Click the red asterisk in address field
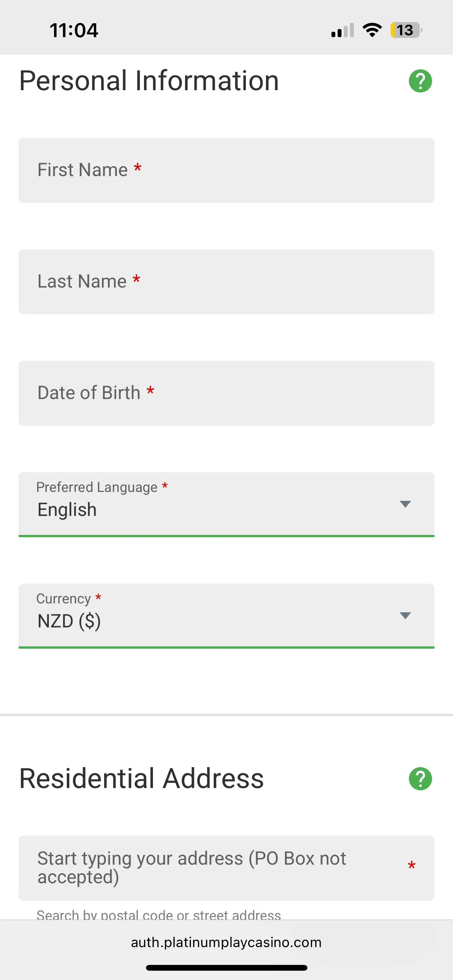This screenshot has height=980, width=453. 412,865
